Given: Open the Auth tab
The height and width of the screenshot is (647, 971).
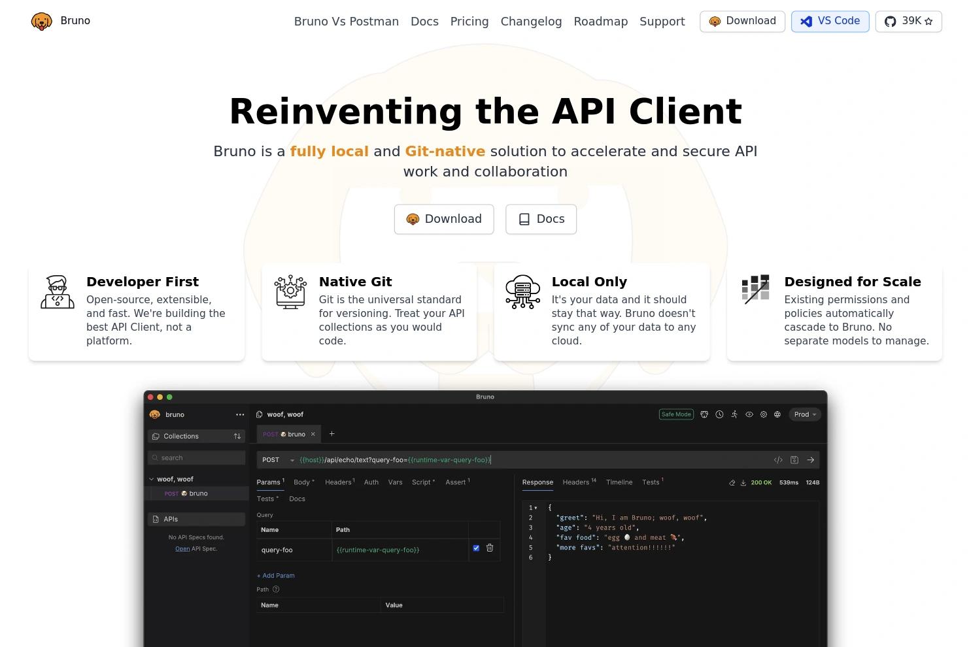Looking at the screenshot, I should point(371,482).
